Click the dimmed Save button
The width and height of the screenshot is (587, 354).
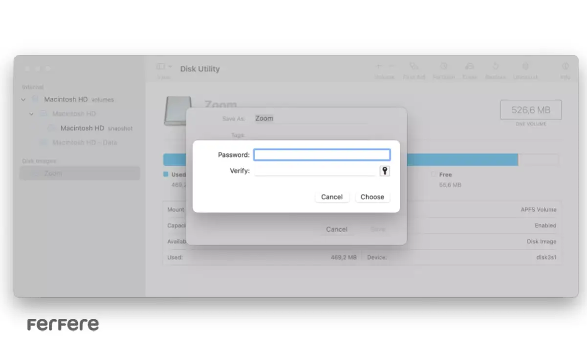tap(377, 229)
